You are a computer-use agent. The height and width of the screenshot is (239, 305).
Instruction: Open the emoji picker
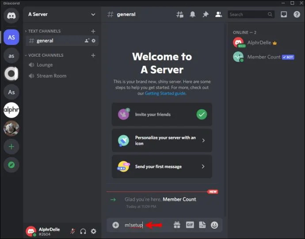pyautogui.click(x=214, y=225)
